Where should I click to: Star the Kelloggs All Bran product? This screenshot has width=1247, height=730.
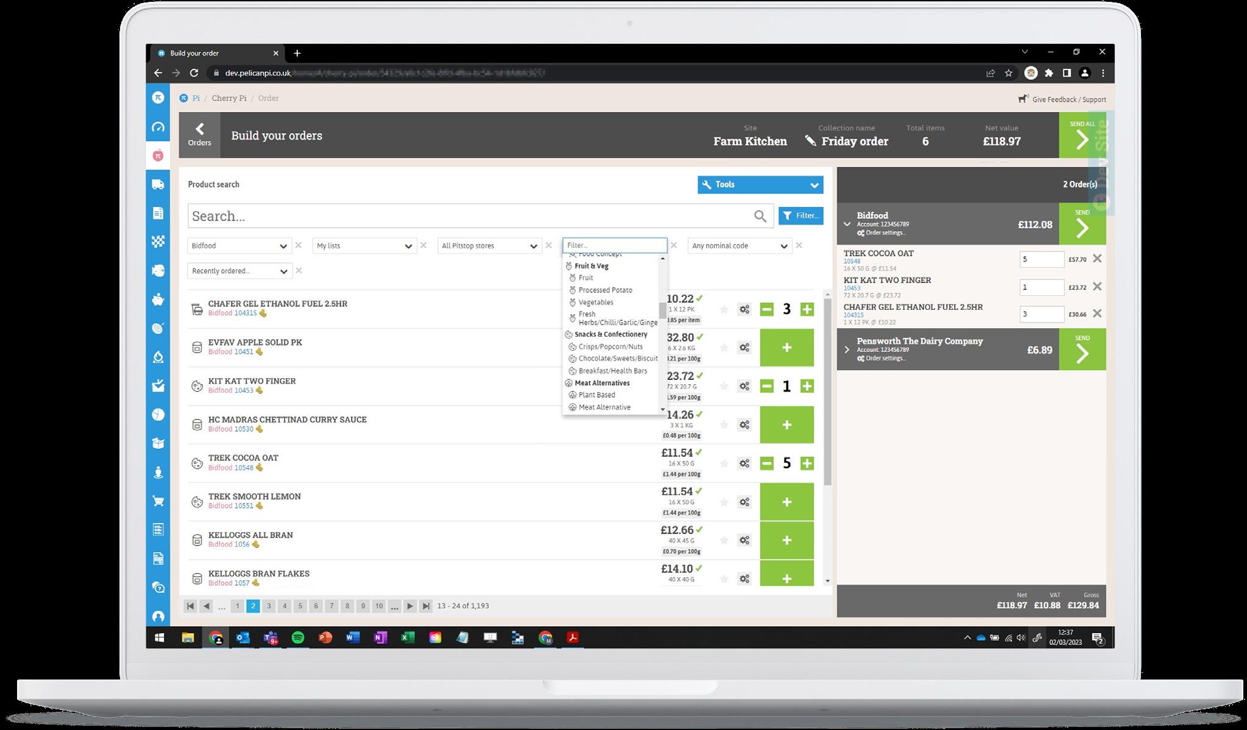tap(724, 541)
